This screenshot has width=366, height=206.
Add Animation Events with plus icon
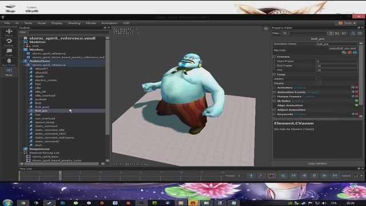tap(353, 92)
